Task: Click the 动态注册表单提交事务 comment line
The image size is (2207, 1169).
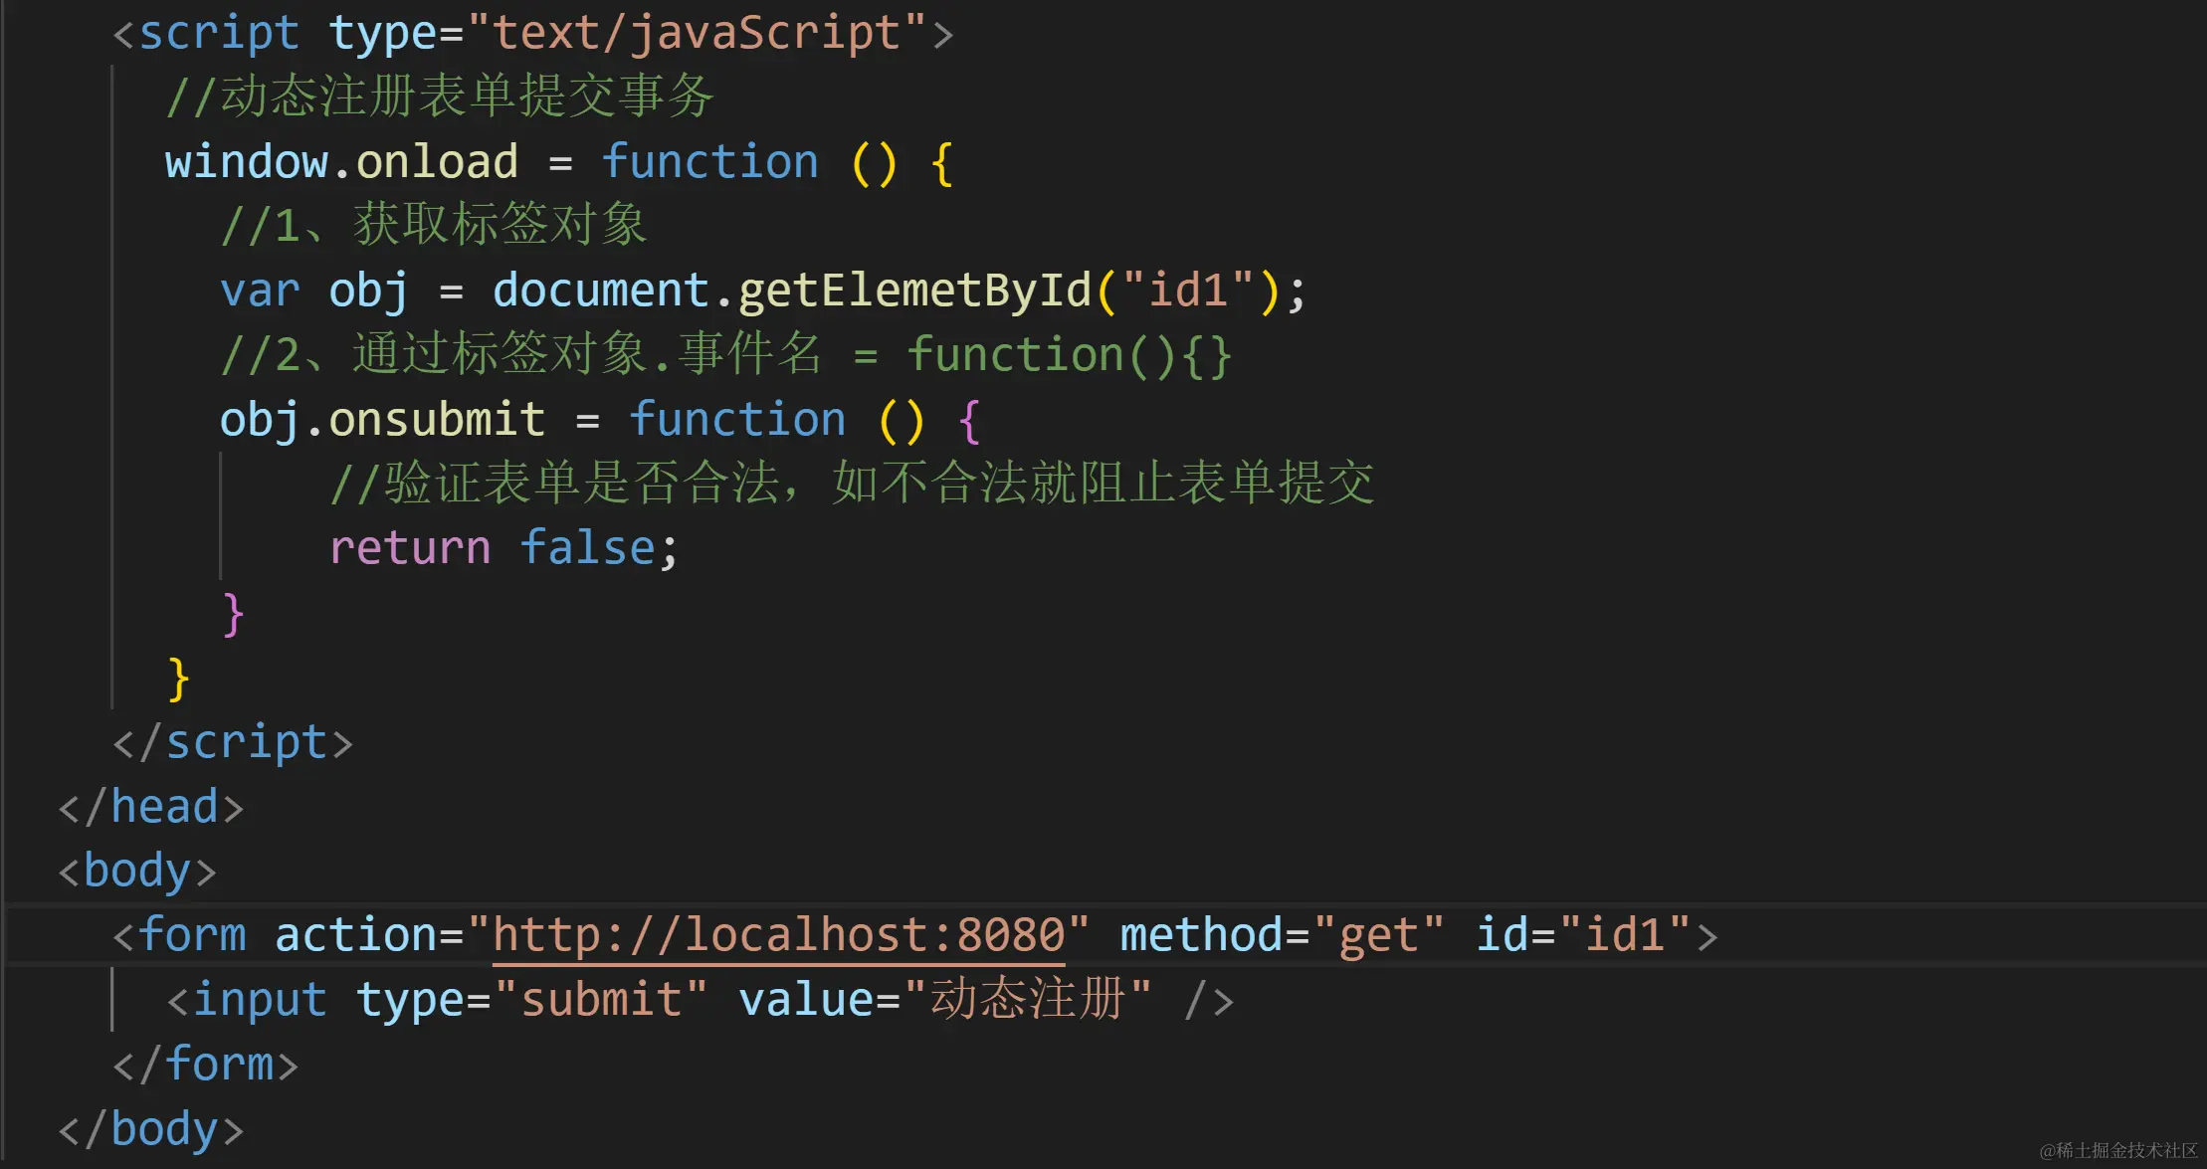Action: pos(440,97)
